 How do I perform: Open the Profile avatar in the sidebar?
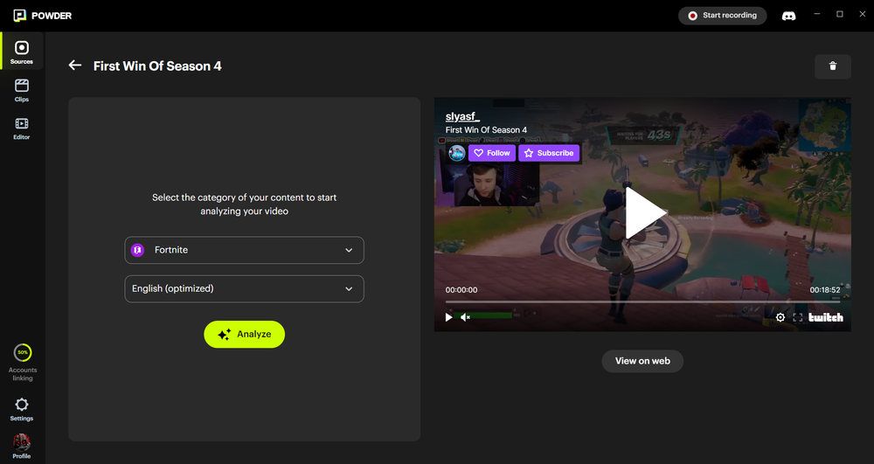22,442
